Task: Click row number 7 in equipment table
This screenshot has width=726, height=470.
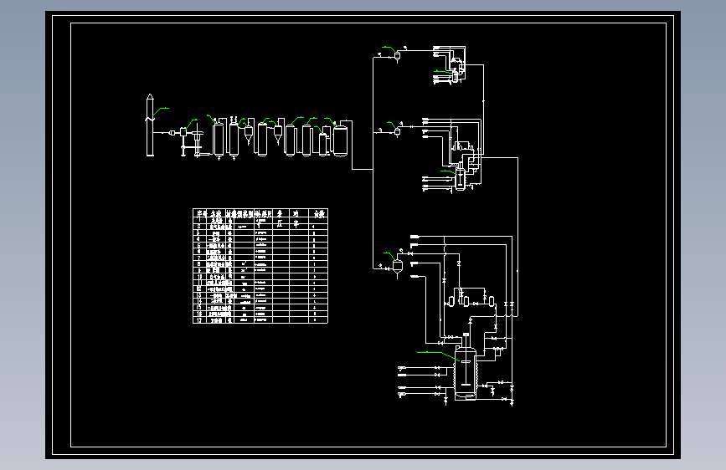Action: (x=199, y=258)
